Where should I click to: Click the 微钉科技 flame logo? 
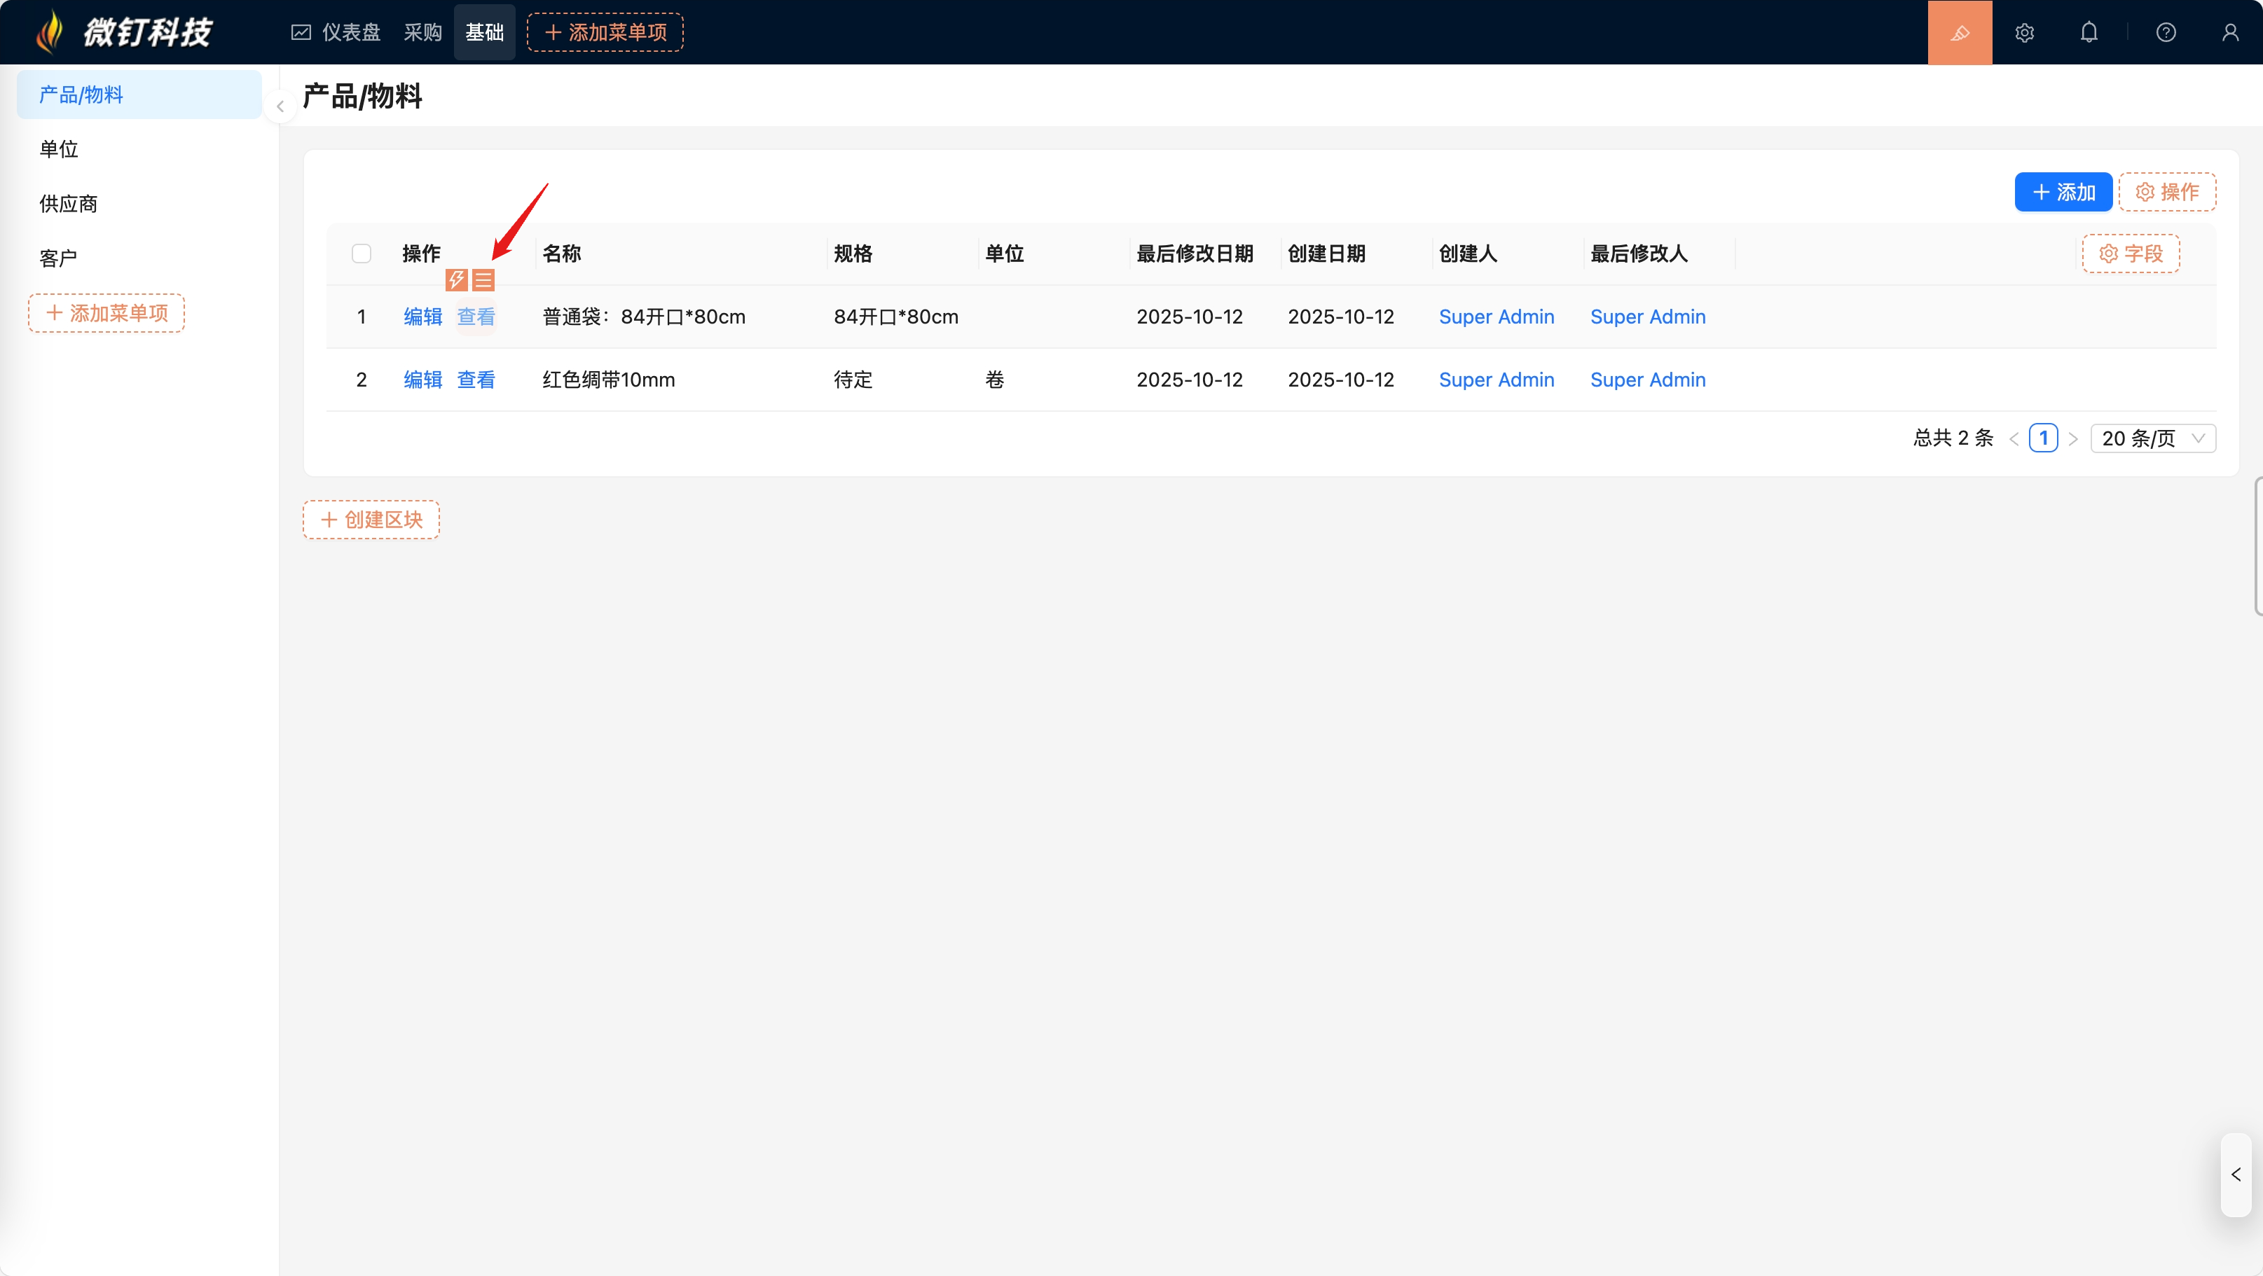(x=51, y=32)
